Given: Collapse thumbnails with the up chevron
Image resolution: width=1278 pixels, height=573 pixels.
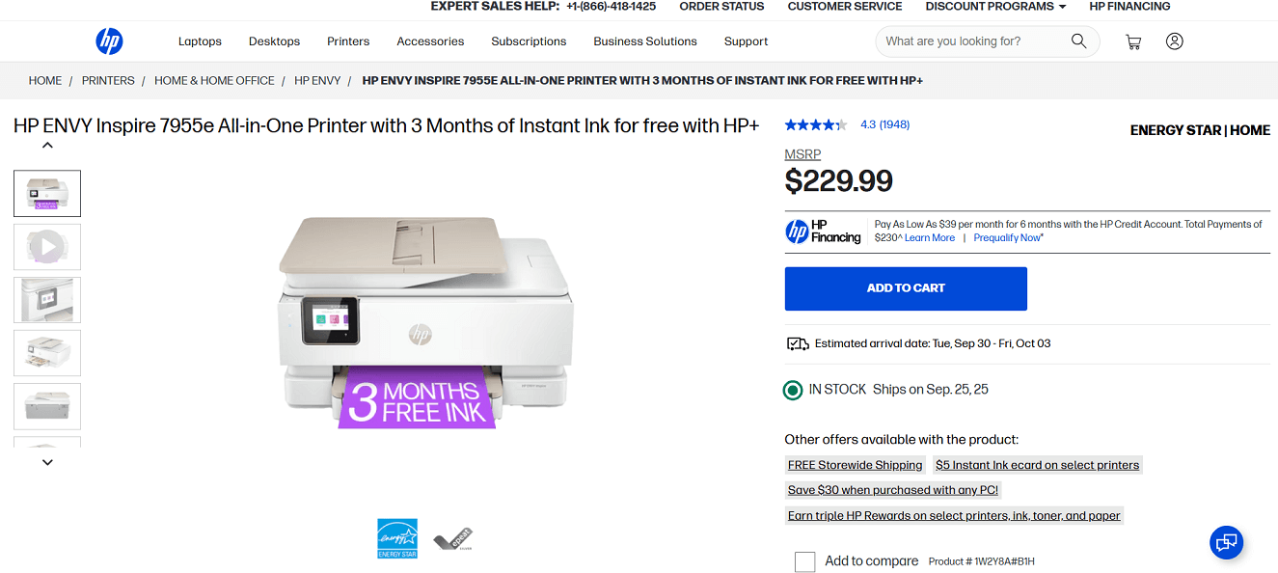Looking at the screenshot, I should (46, 143).
